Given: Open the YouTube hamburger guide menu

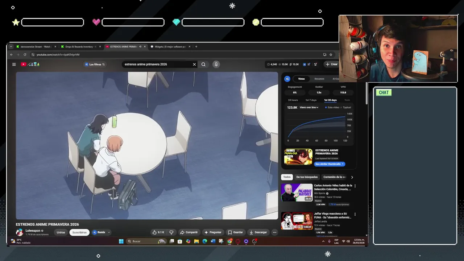Looking at the screenshot, I should [14, 64].
